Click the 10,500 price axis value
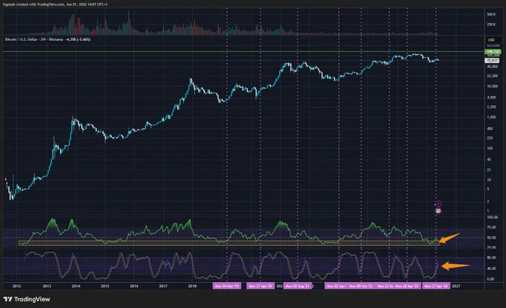506x308 pixels. point(492,86)
